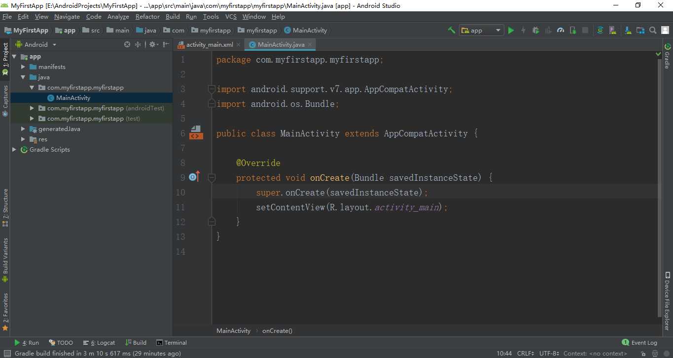This screenshot has height=358, width=673.
Task: Open the Tools menu
Action: tap(211, 17)
